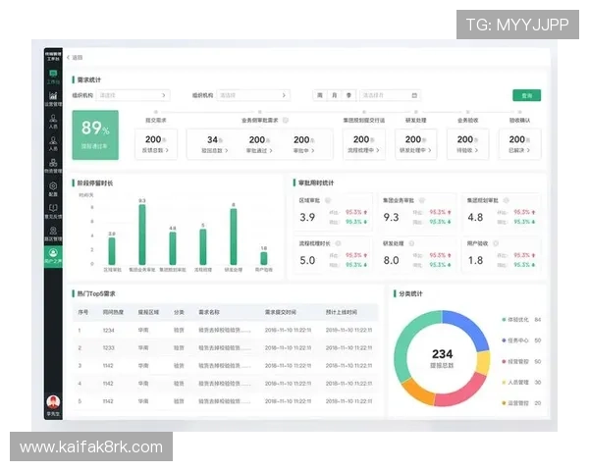
Task: Open the 园区管理 sidebar icon
Action: pyautogui.click(x=53, y=231)
